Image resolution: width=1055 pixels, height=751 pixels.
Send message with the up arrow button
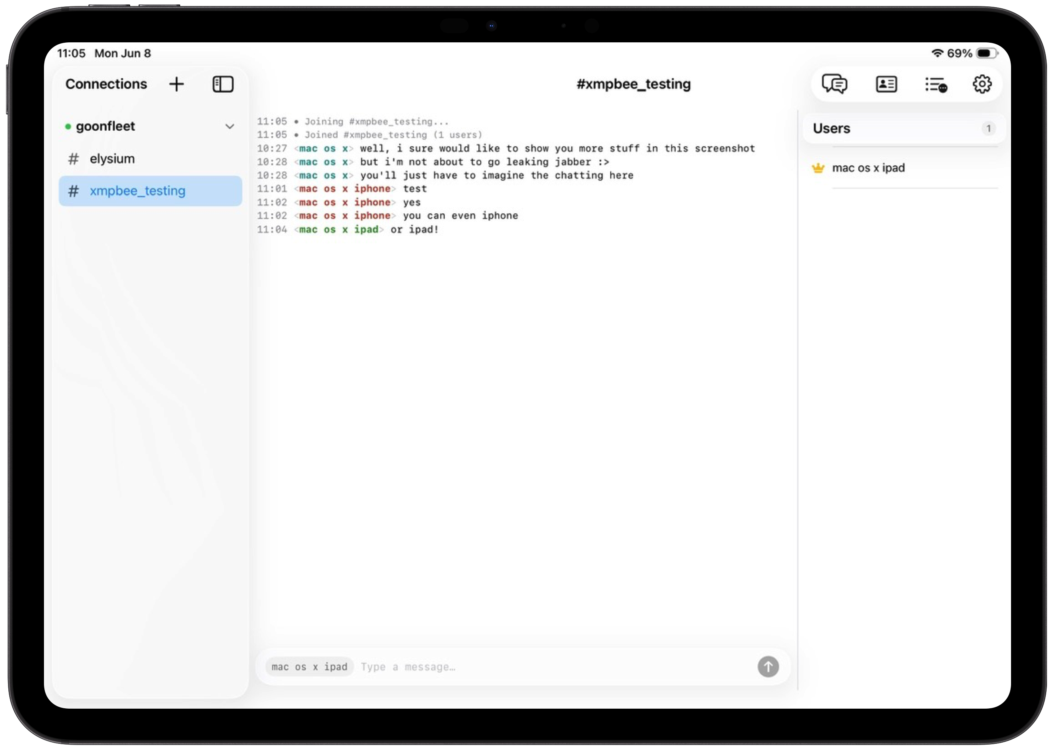point(768,667)
